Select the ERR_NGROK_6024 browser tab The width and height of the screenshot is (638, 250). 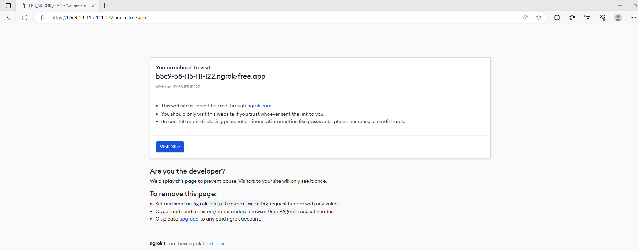[x=57, y=5]
